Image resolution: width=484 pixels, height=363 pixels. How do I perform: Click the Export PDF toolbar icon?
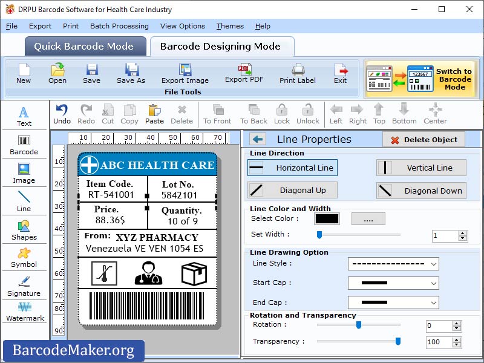tap(244, 74)
